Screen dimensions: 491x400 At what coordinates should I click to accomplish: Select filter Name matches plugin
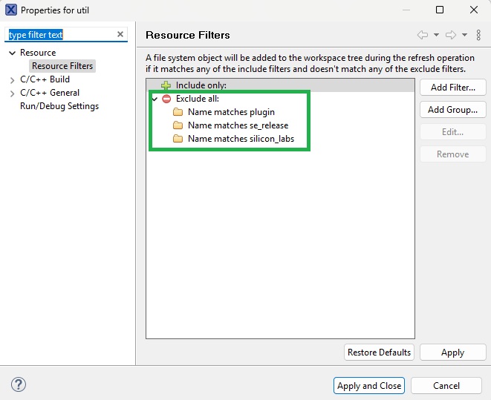(x=231, y=112)
